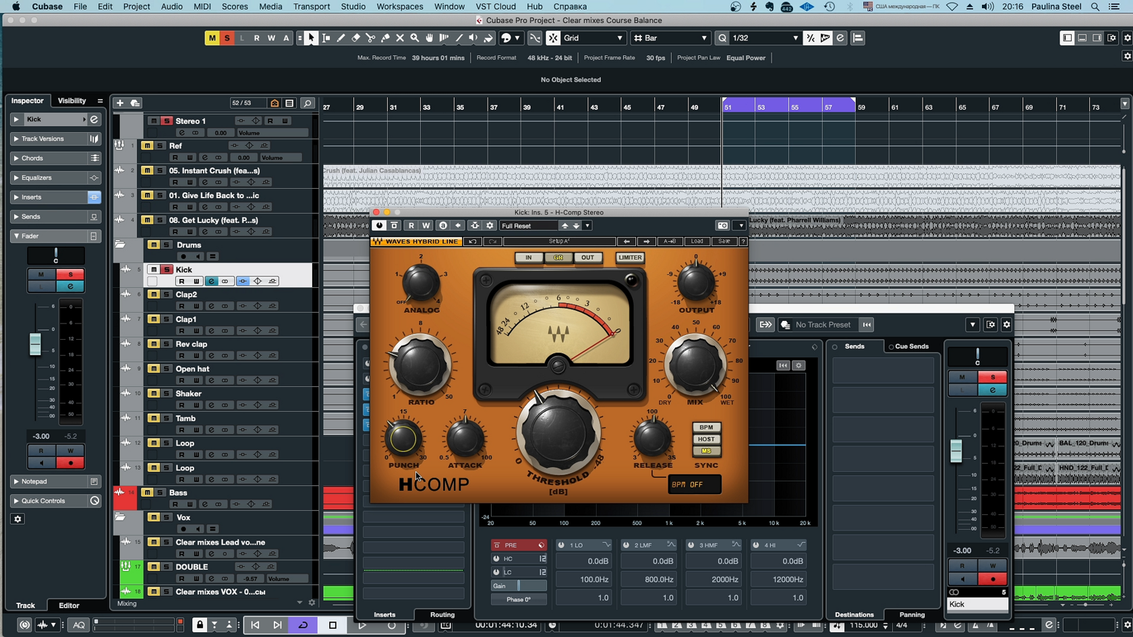Select the Object Selection arrow tool

coord(312,38)
